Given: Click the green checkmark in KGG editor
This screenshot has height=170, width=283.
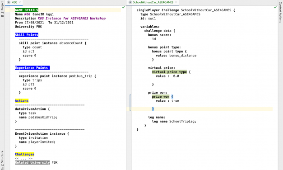Looking at the screenshot, I should 124,7.
